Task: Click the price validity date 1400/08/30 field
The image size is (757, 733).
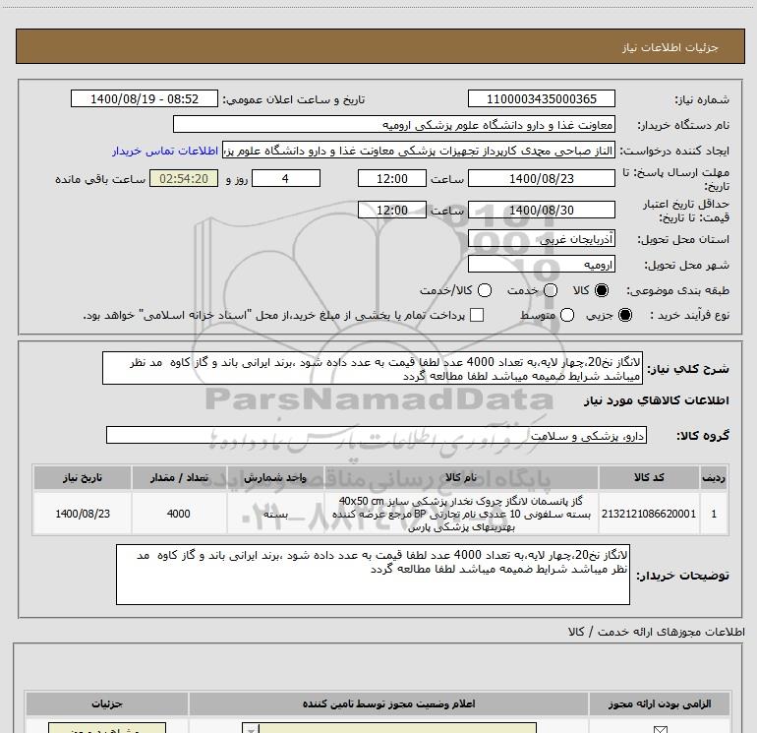Action: tap(541, 211)
